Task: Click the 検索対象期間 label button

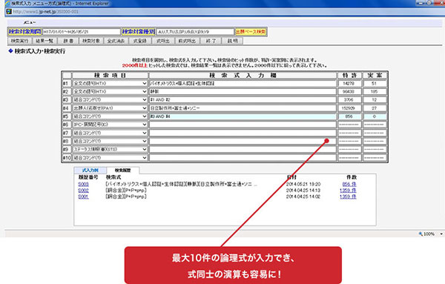Action: [x=24, y=31]
